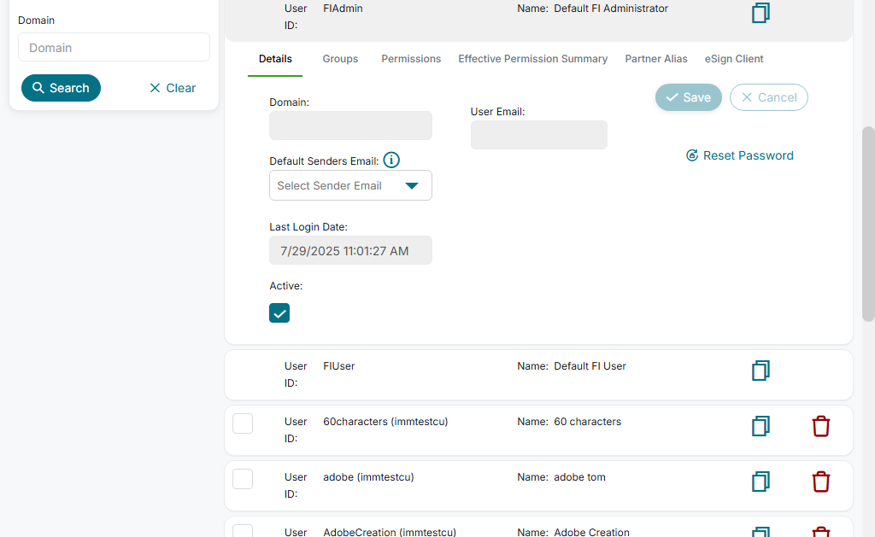Screen dimensions: 875x537
Task: Delete the adobe tom user
Action: coord(820,482)
